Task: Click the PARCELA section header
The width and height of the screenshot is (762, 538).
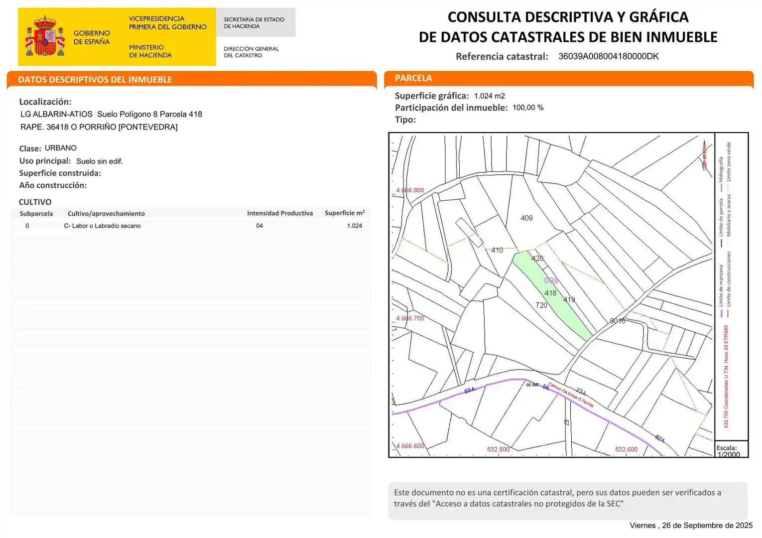Action: pos(413,78)
